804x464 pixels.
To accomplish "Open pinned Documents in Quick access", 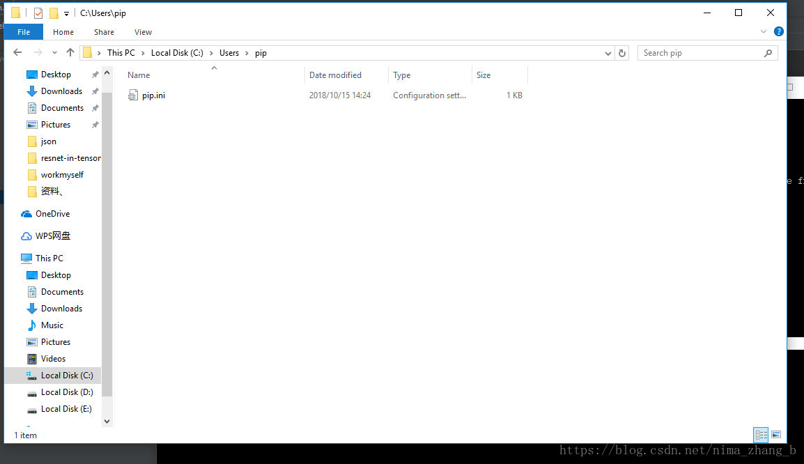I will (62, 108).
